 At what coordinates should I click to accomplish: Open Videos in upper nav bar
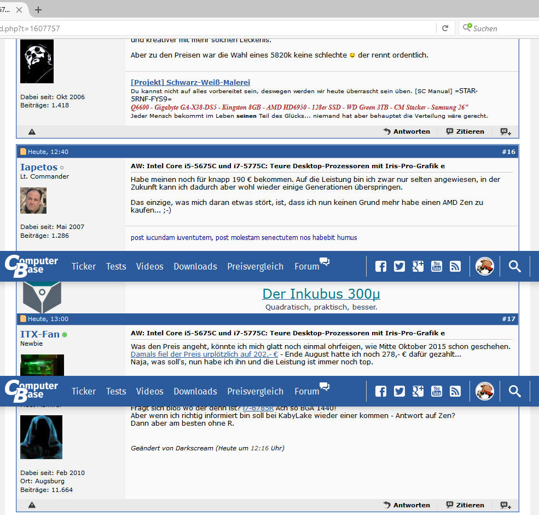(x=149, y=266)
